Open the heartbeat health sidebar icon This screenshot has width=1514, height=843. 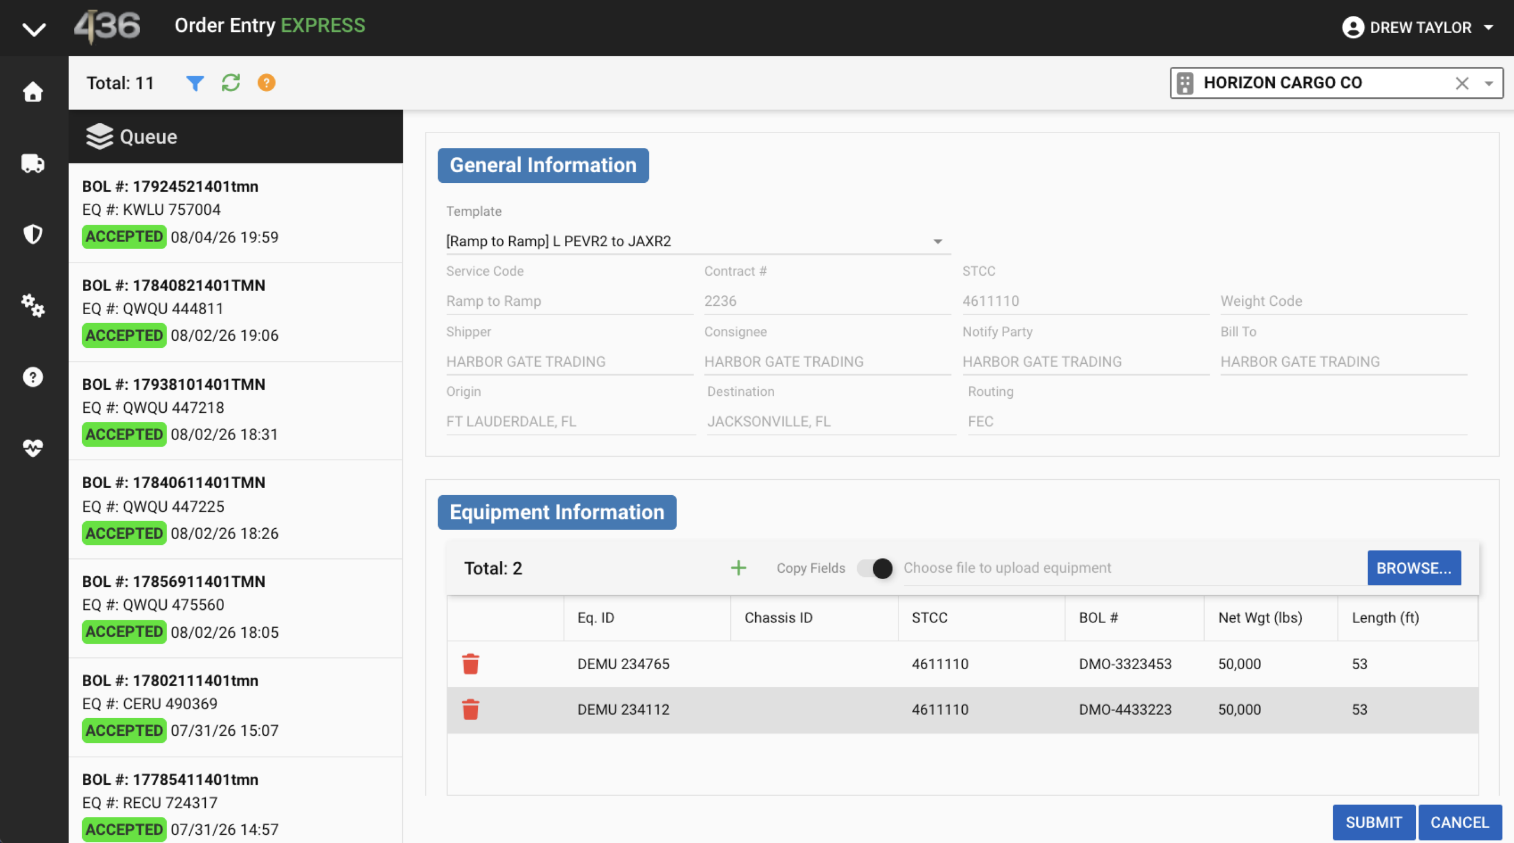[x=33, y=448]
